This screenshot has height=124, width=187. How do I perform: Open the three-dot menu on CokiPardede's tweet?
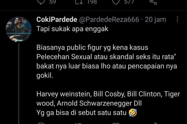(x=177, y=19)
